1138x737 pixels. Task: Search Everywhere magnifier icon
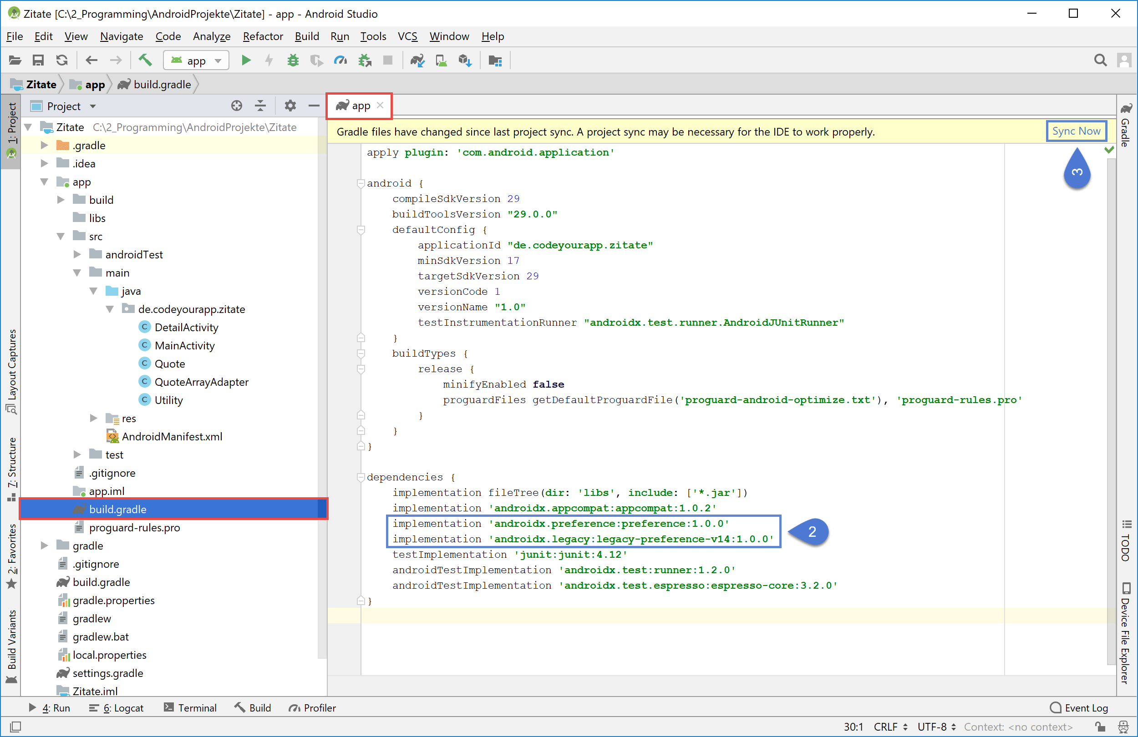click(1101, 61)
